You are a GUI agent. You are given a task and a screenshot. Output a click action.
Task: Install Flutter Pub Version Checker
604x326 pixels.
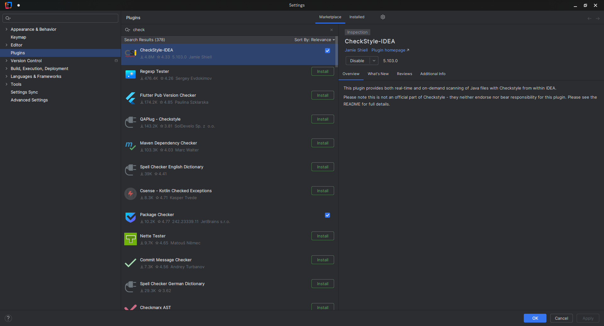coord(323,95)
